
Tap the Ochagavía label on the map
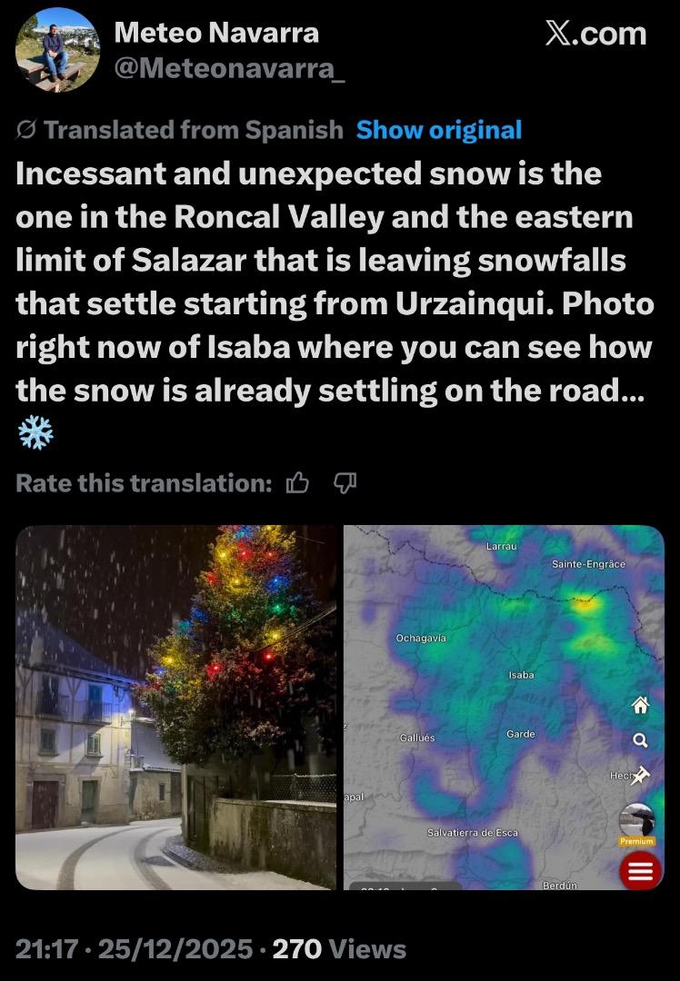[421, 639]
